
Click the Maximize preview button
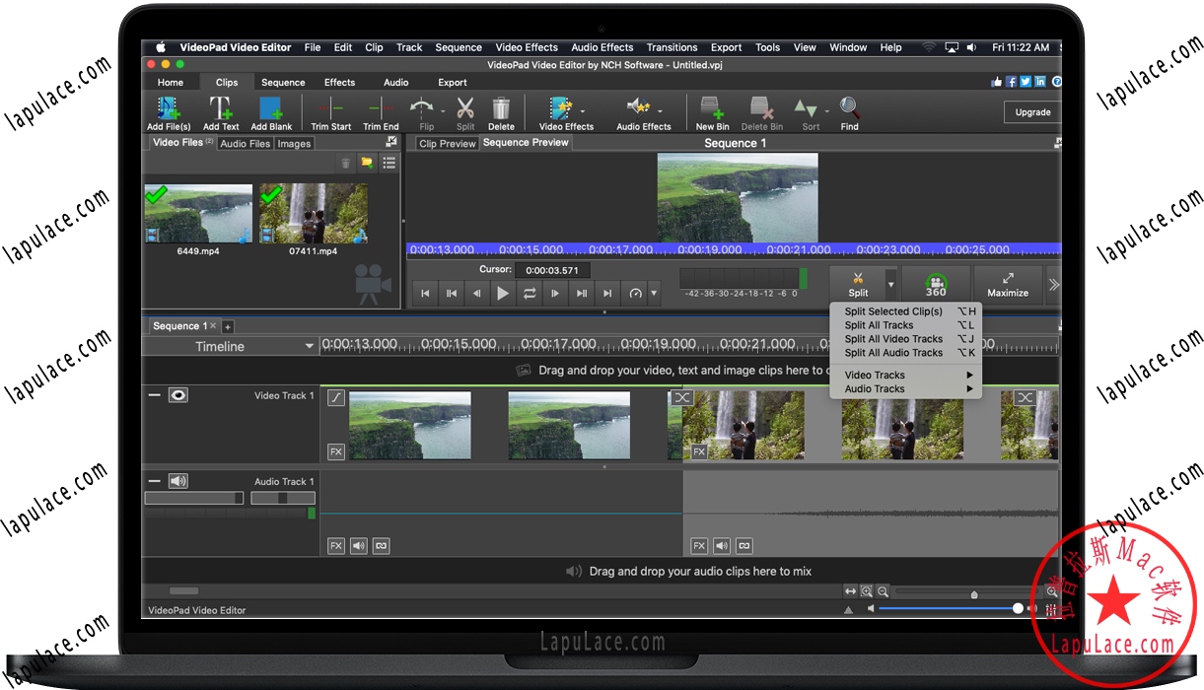point(1007,285)
